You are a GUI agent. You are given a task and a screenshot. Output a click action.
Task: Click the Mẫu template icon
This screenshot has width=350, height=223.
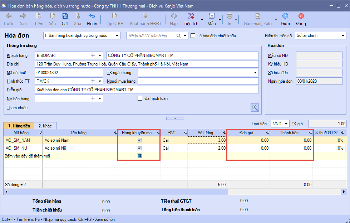[x=211, y=16]
